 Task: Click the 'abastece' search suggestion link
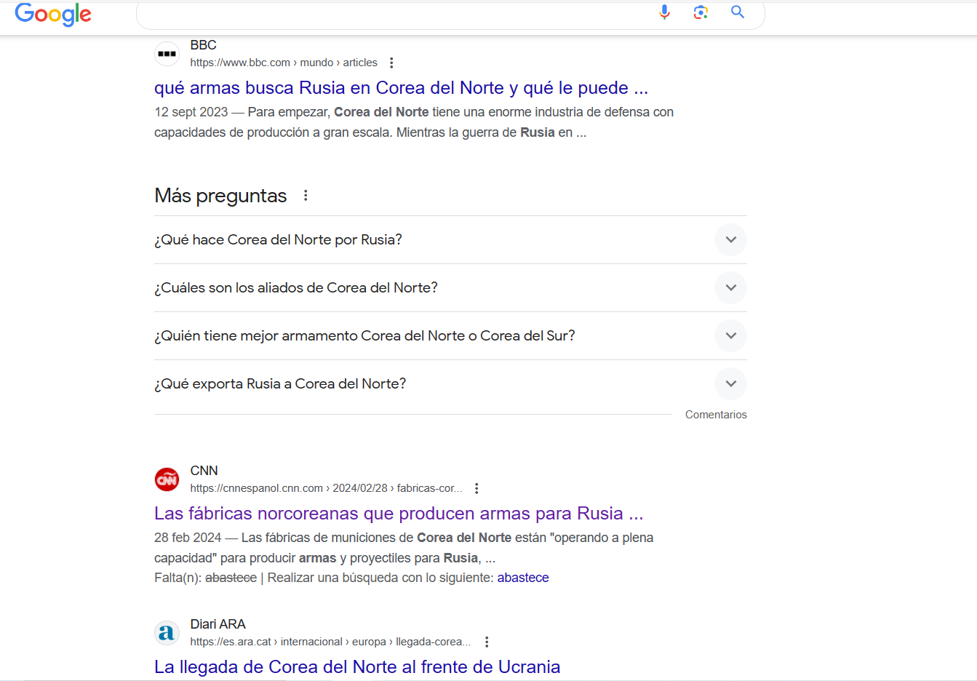pyautogui.click(x=523, y=578)
